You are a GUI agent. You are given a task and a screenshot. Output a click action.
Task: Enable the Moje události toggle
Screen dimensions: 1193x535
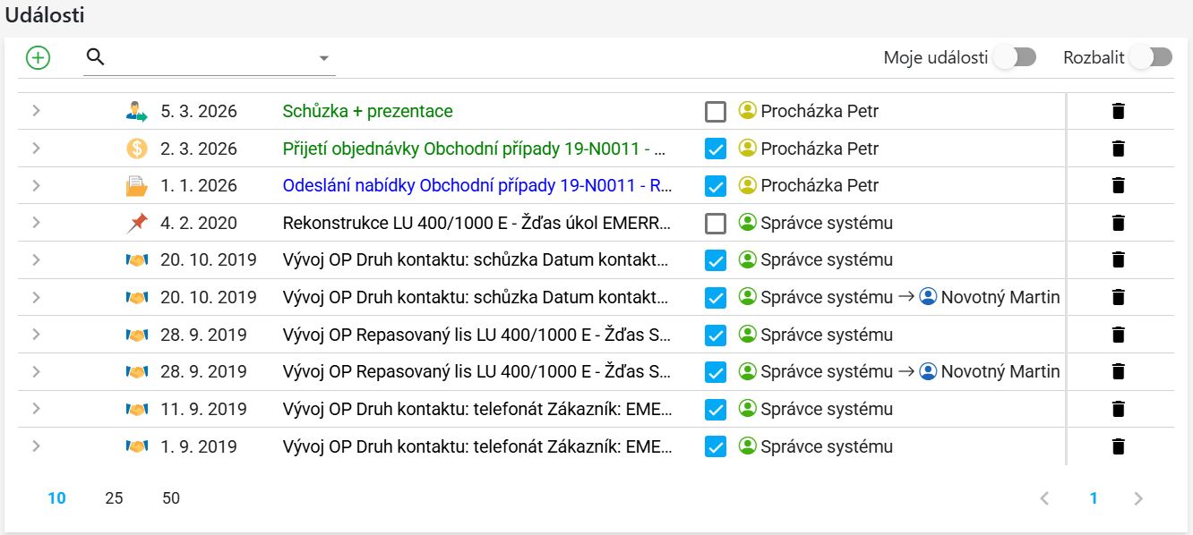1015,57
